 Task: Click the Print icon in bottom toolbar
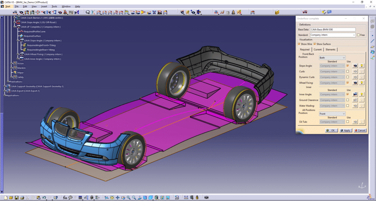click(x=22, y=198)
